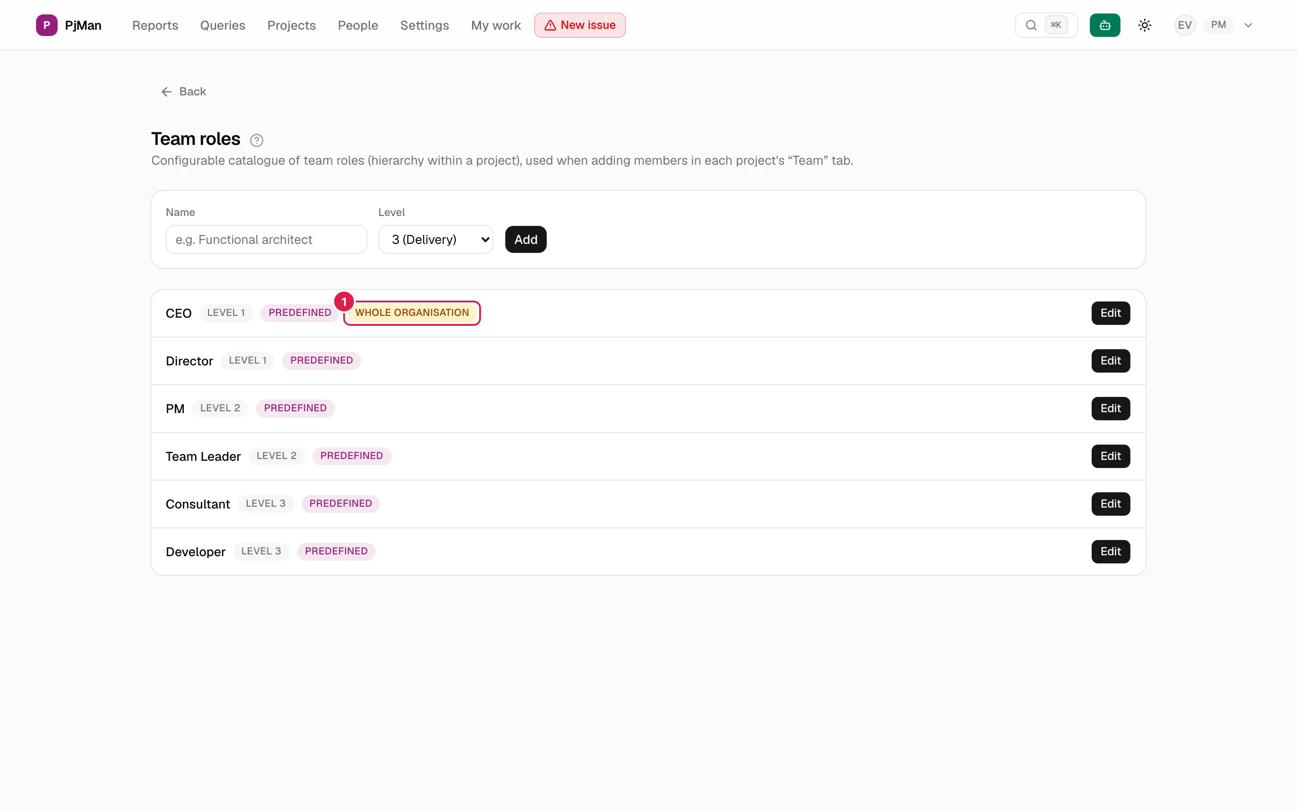
Task: Edit the CEO role
Action: tap(1111, 313)
